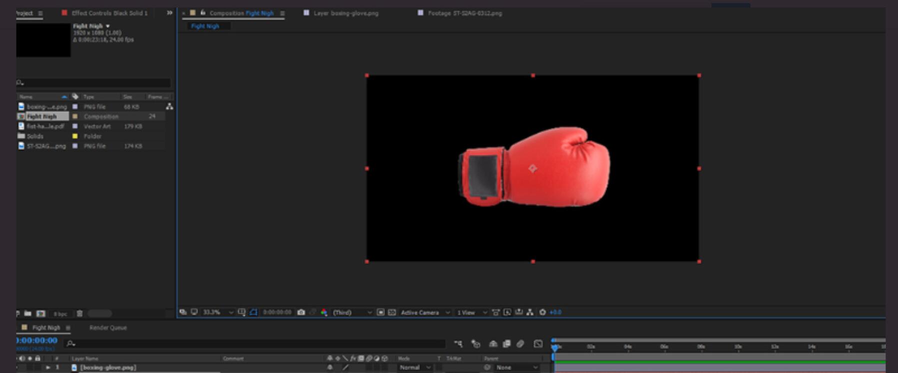Toggle Draft 3D icon in timeline
898x373 pixels.
[475, 344]
